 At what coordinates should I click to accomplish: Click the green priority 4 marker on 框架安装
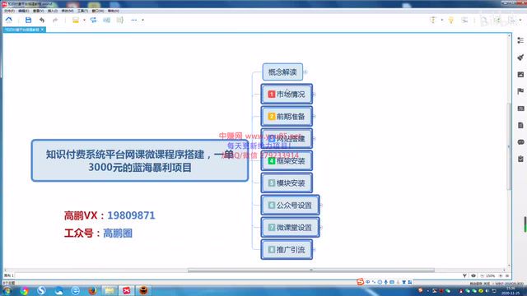click(272, 161)
